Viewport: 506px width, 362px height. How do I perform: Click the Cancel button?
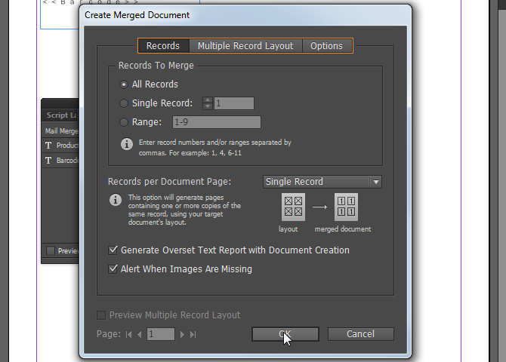361,334
